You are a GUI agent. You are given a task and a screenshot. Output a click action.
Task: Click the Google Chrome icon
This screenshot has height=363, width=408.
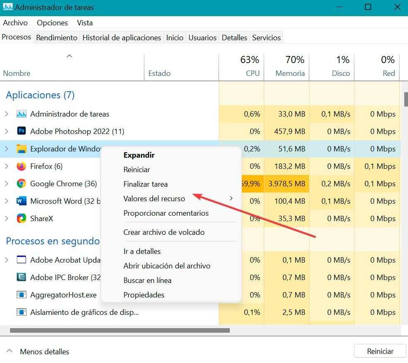[21, 184]
